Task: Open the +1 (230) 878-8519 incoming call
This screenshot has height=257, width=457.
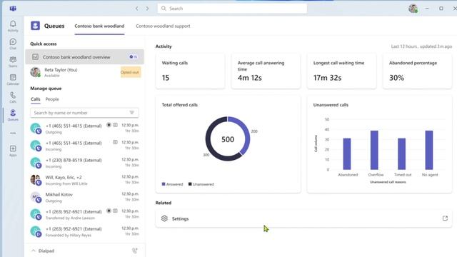Action: [84, 163]
